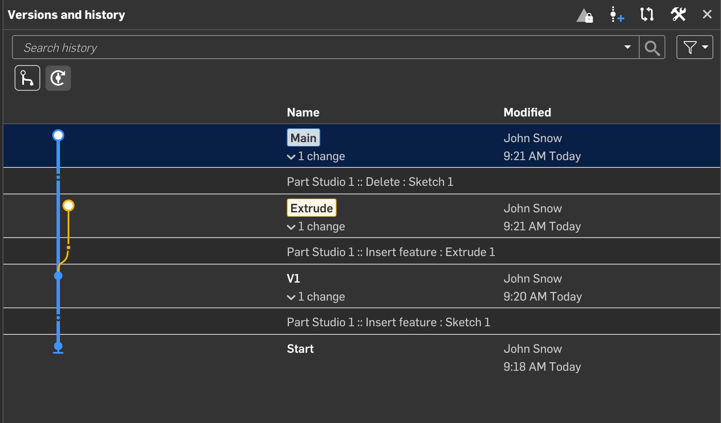
Task: Click the Start node at graph bottom
Action: (58, 346)
